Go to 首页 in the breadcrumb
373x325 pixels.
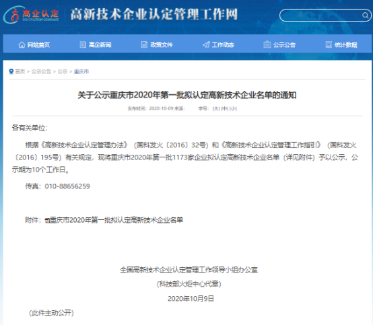[20, 71]
